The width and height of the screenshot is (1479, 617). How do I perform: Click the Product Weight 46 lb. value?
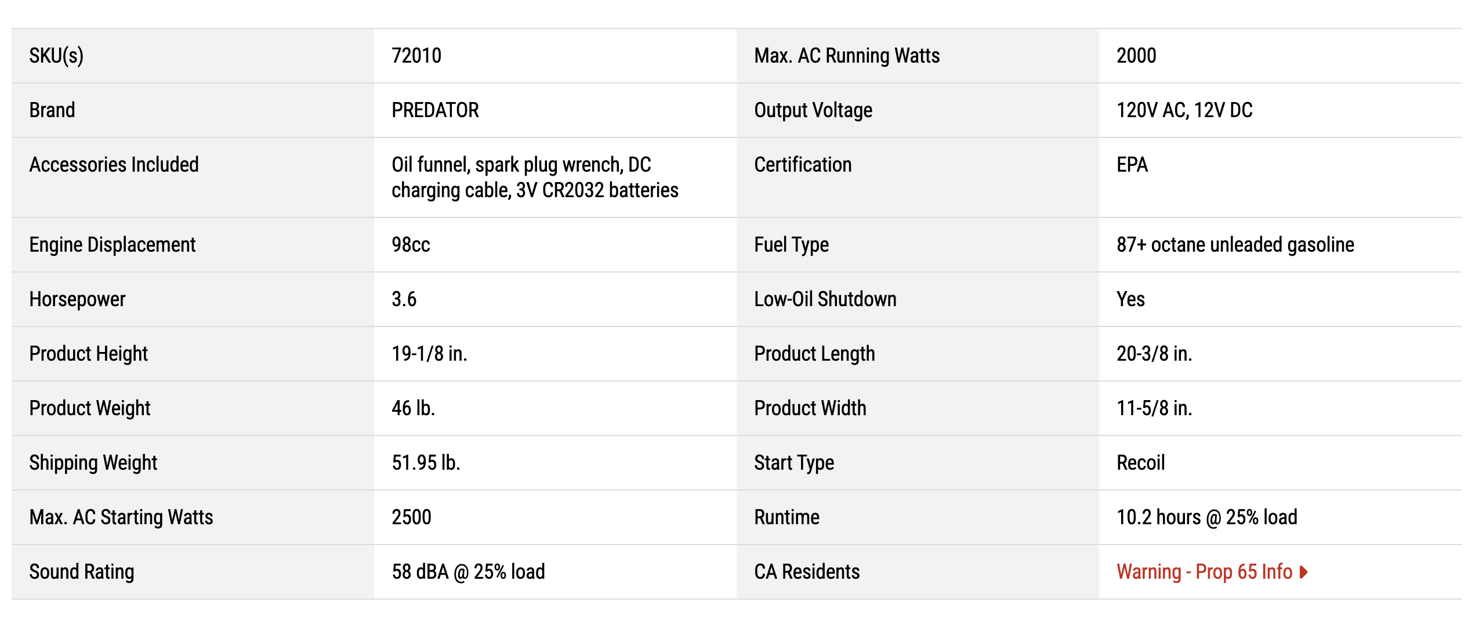pyautogui.click(x=413, y=408)
